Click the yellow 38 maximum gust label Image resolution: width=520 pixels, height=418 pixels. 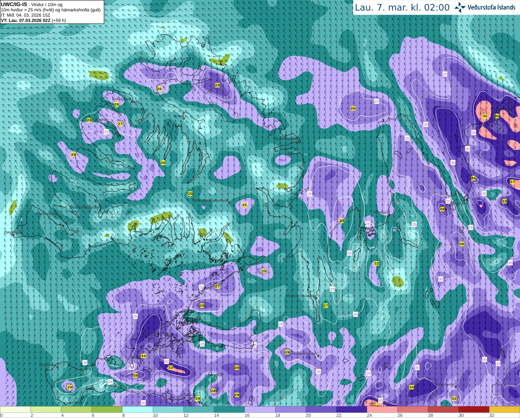pyautogui.click(x=136, y=375)
